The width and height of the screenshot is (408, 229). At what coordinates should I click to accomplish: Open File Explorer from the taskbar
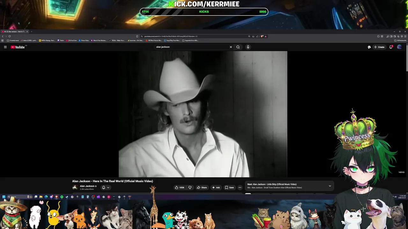click(41, 197)
